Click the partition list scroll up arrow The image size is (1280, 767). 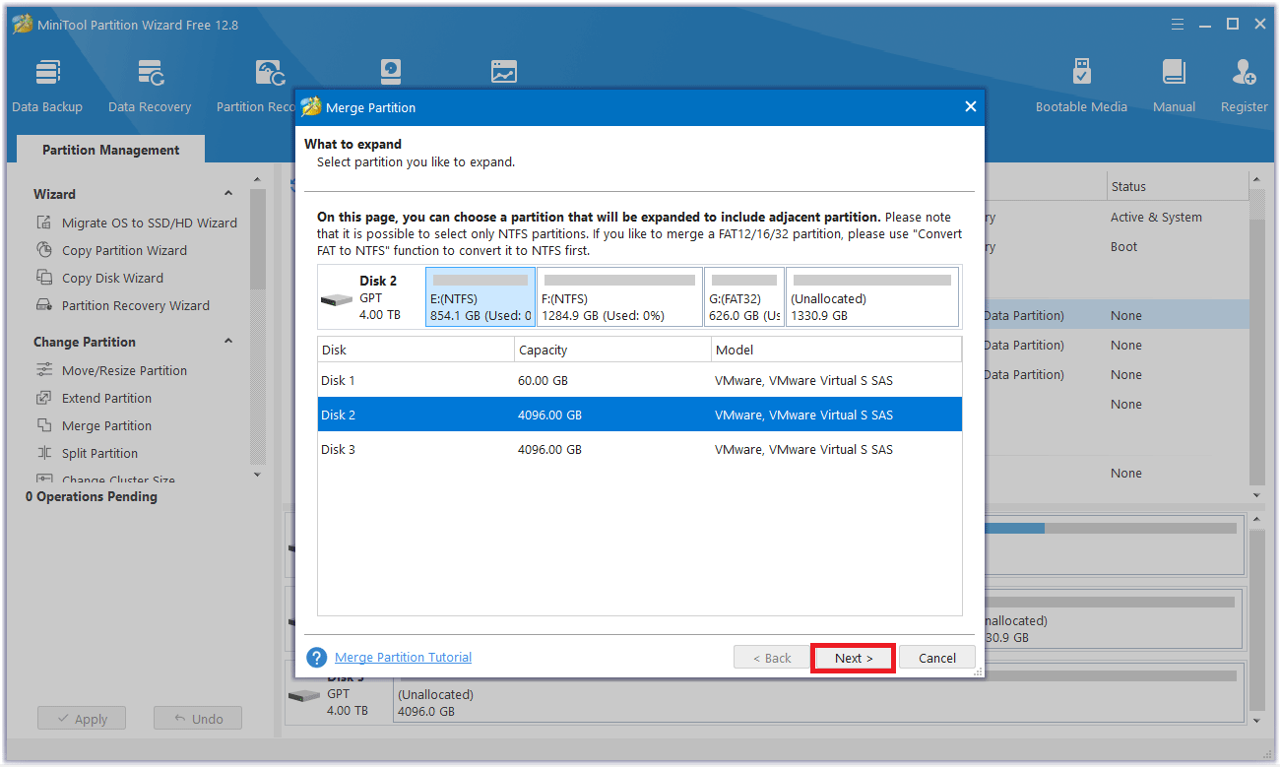point(1255,180)
